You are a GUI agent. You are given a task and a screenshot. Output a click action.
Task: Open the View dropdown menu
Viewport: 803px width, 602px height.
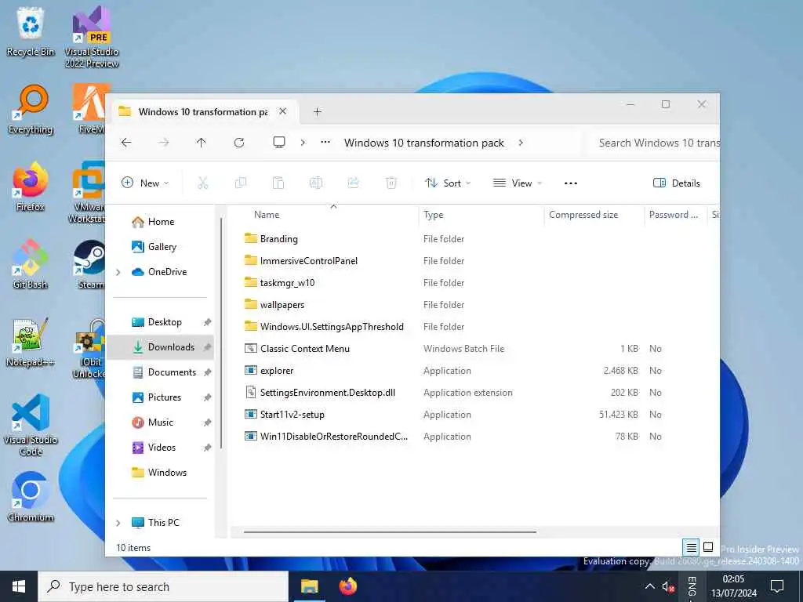pos(517,183)
